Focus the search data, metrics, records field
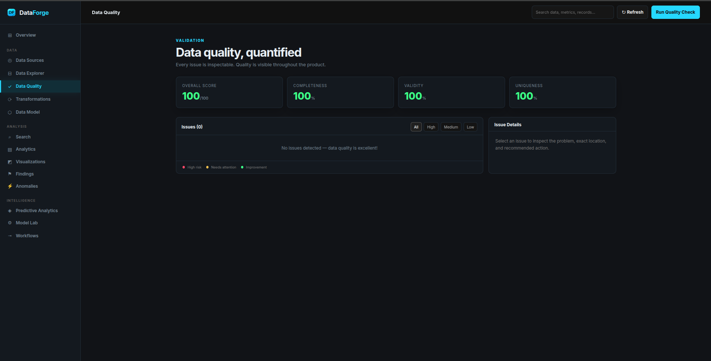Image resolution: width=711 pixels, height=361 pixels. (573, 12)
